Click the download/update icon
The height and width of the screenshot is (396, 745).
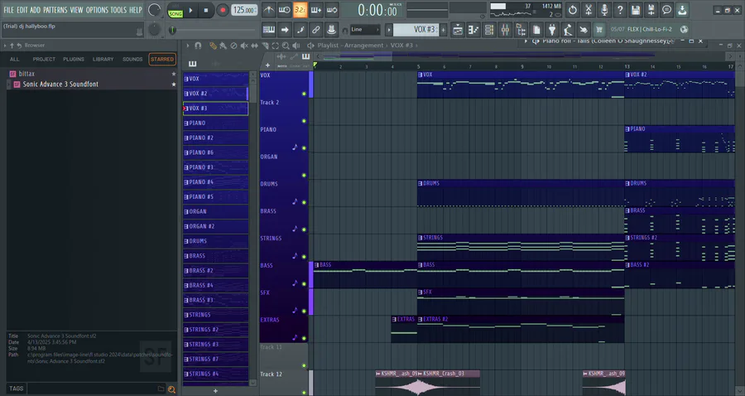(x=682, y=9)
